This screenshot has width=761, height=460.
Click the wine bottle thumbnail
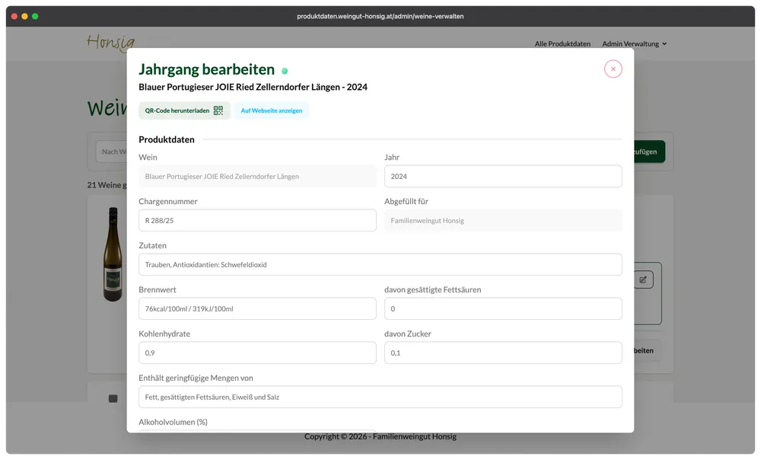(113, 254)
